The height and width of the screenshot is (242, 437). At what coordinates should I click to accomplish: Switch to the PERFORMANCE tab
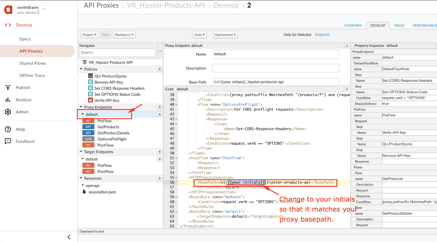coord(425,25)
